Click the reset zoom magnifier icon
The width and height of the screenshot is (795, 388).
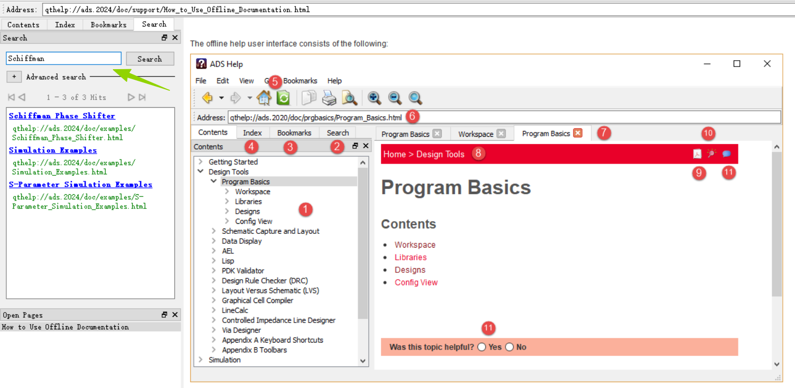(415, 98)
